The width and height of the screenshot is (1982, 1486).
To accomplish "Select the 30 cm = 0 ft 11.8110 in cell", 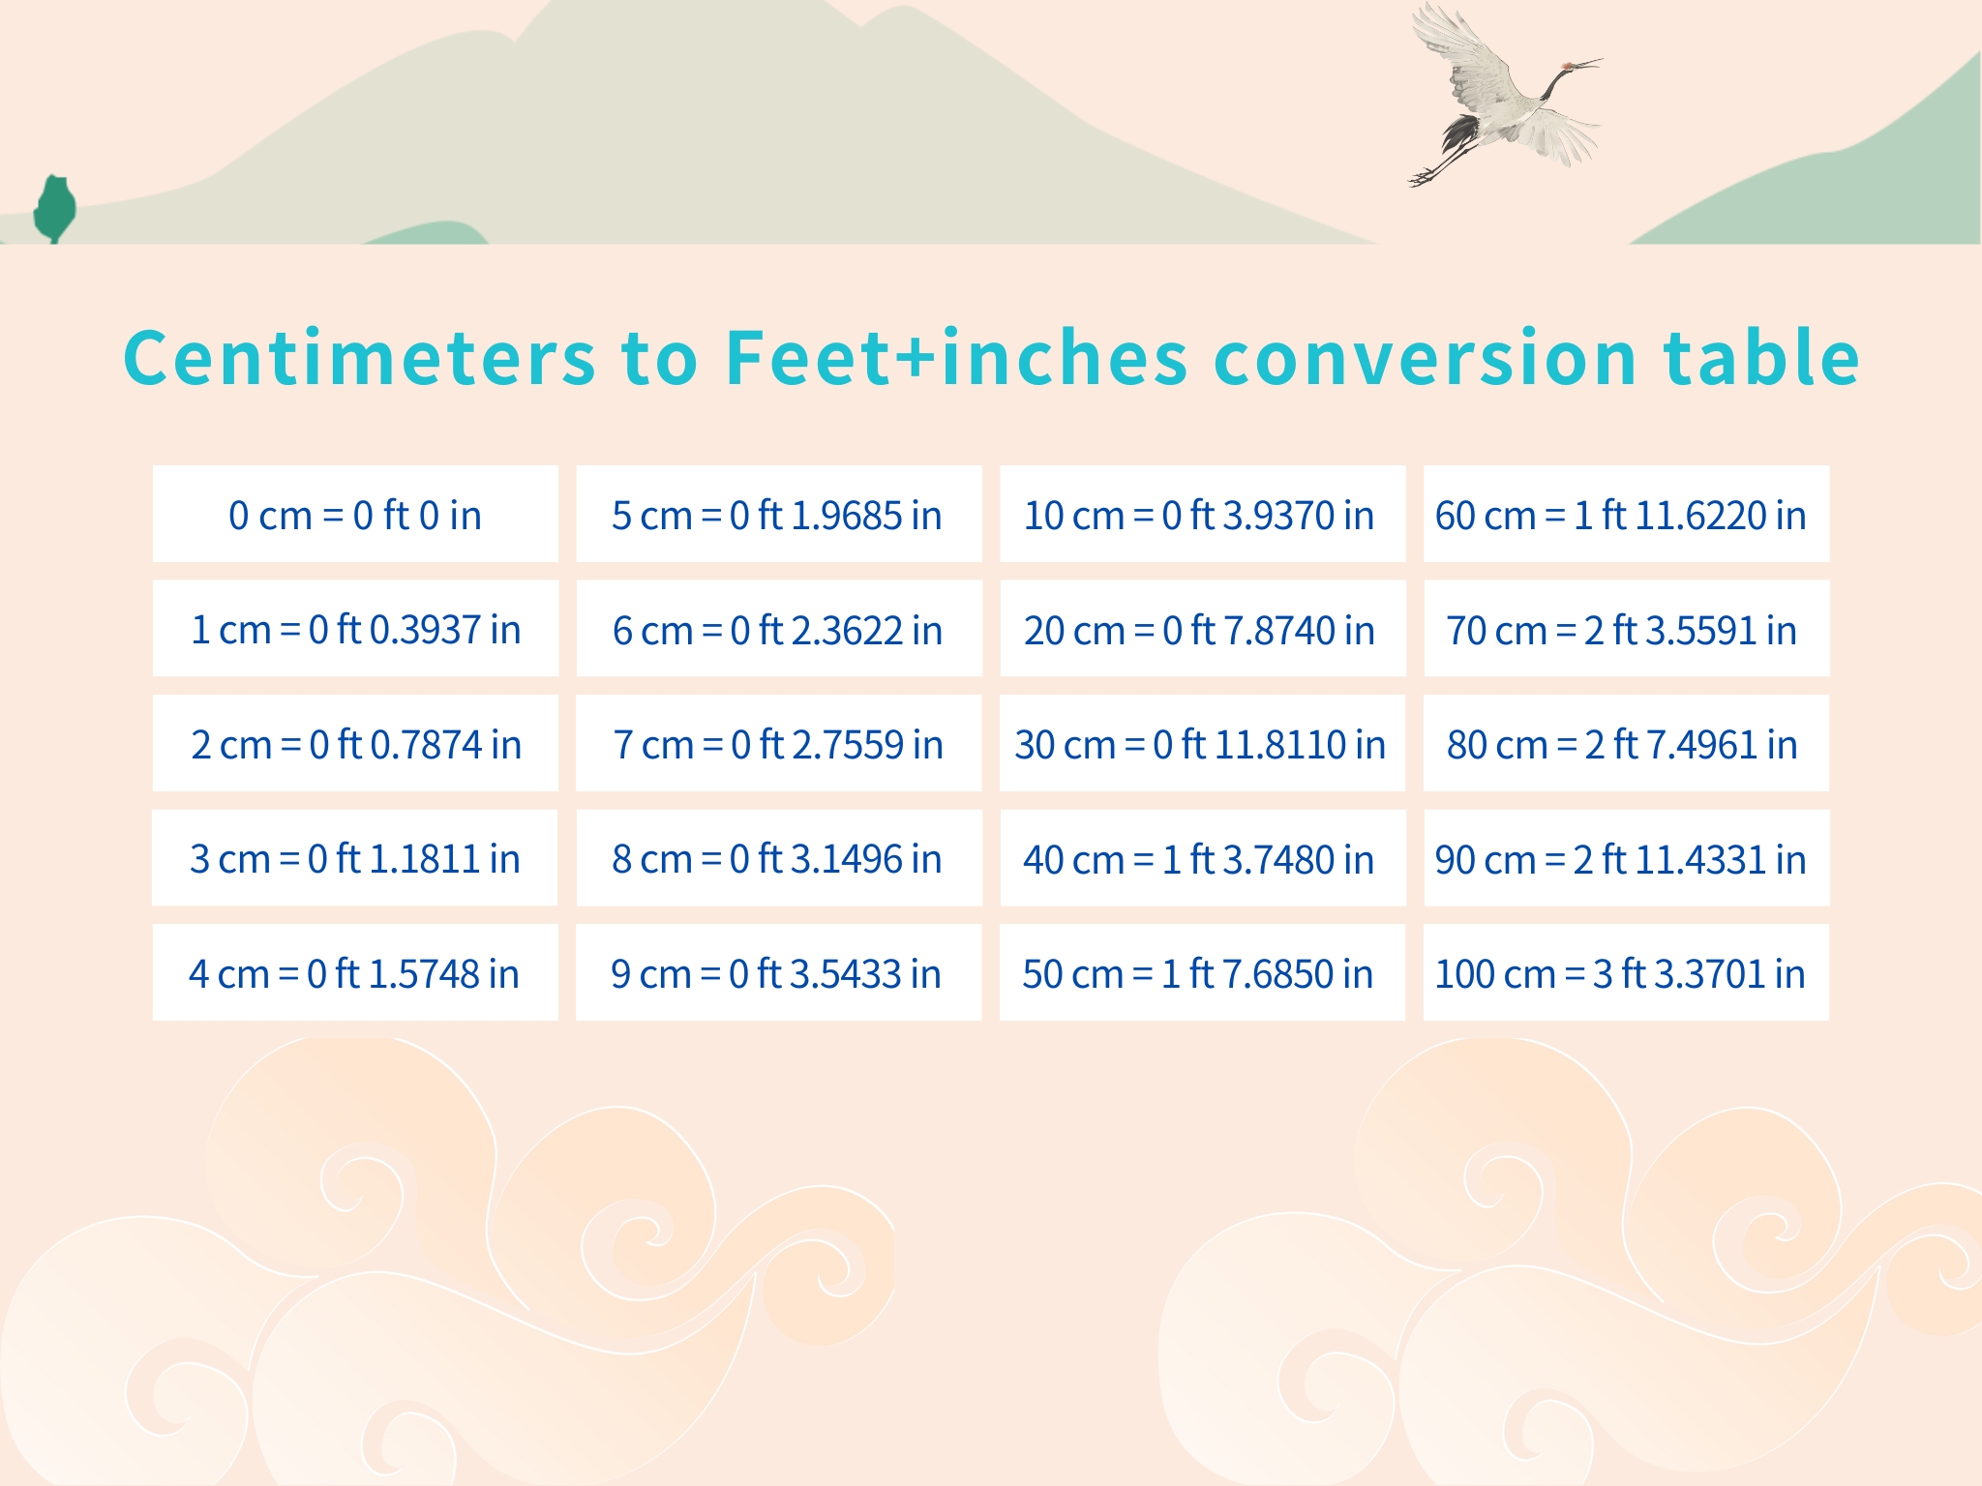I will point(1202,743).
